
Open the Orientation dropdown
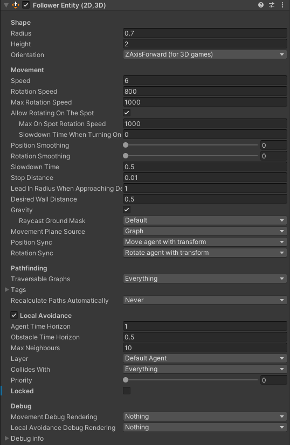tap(205, 54)
